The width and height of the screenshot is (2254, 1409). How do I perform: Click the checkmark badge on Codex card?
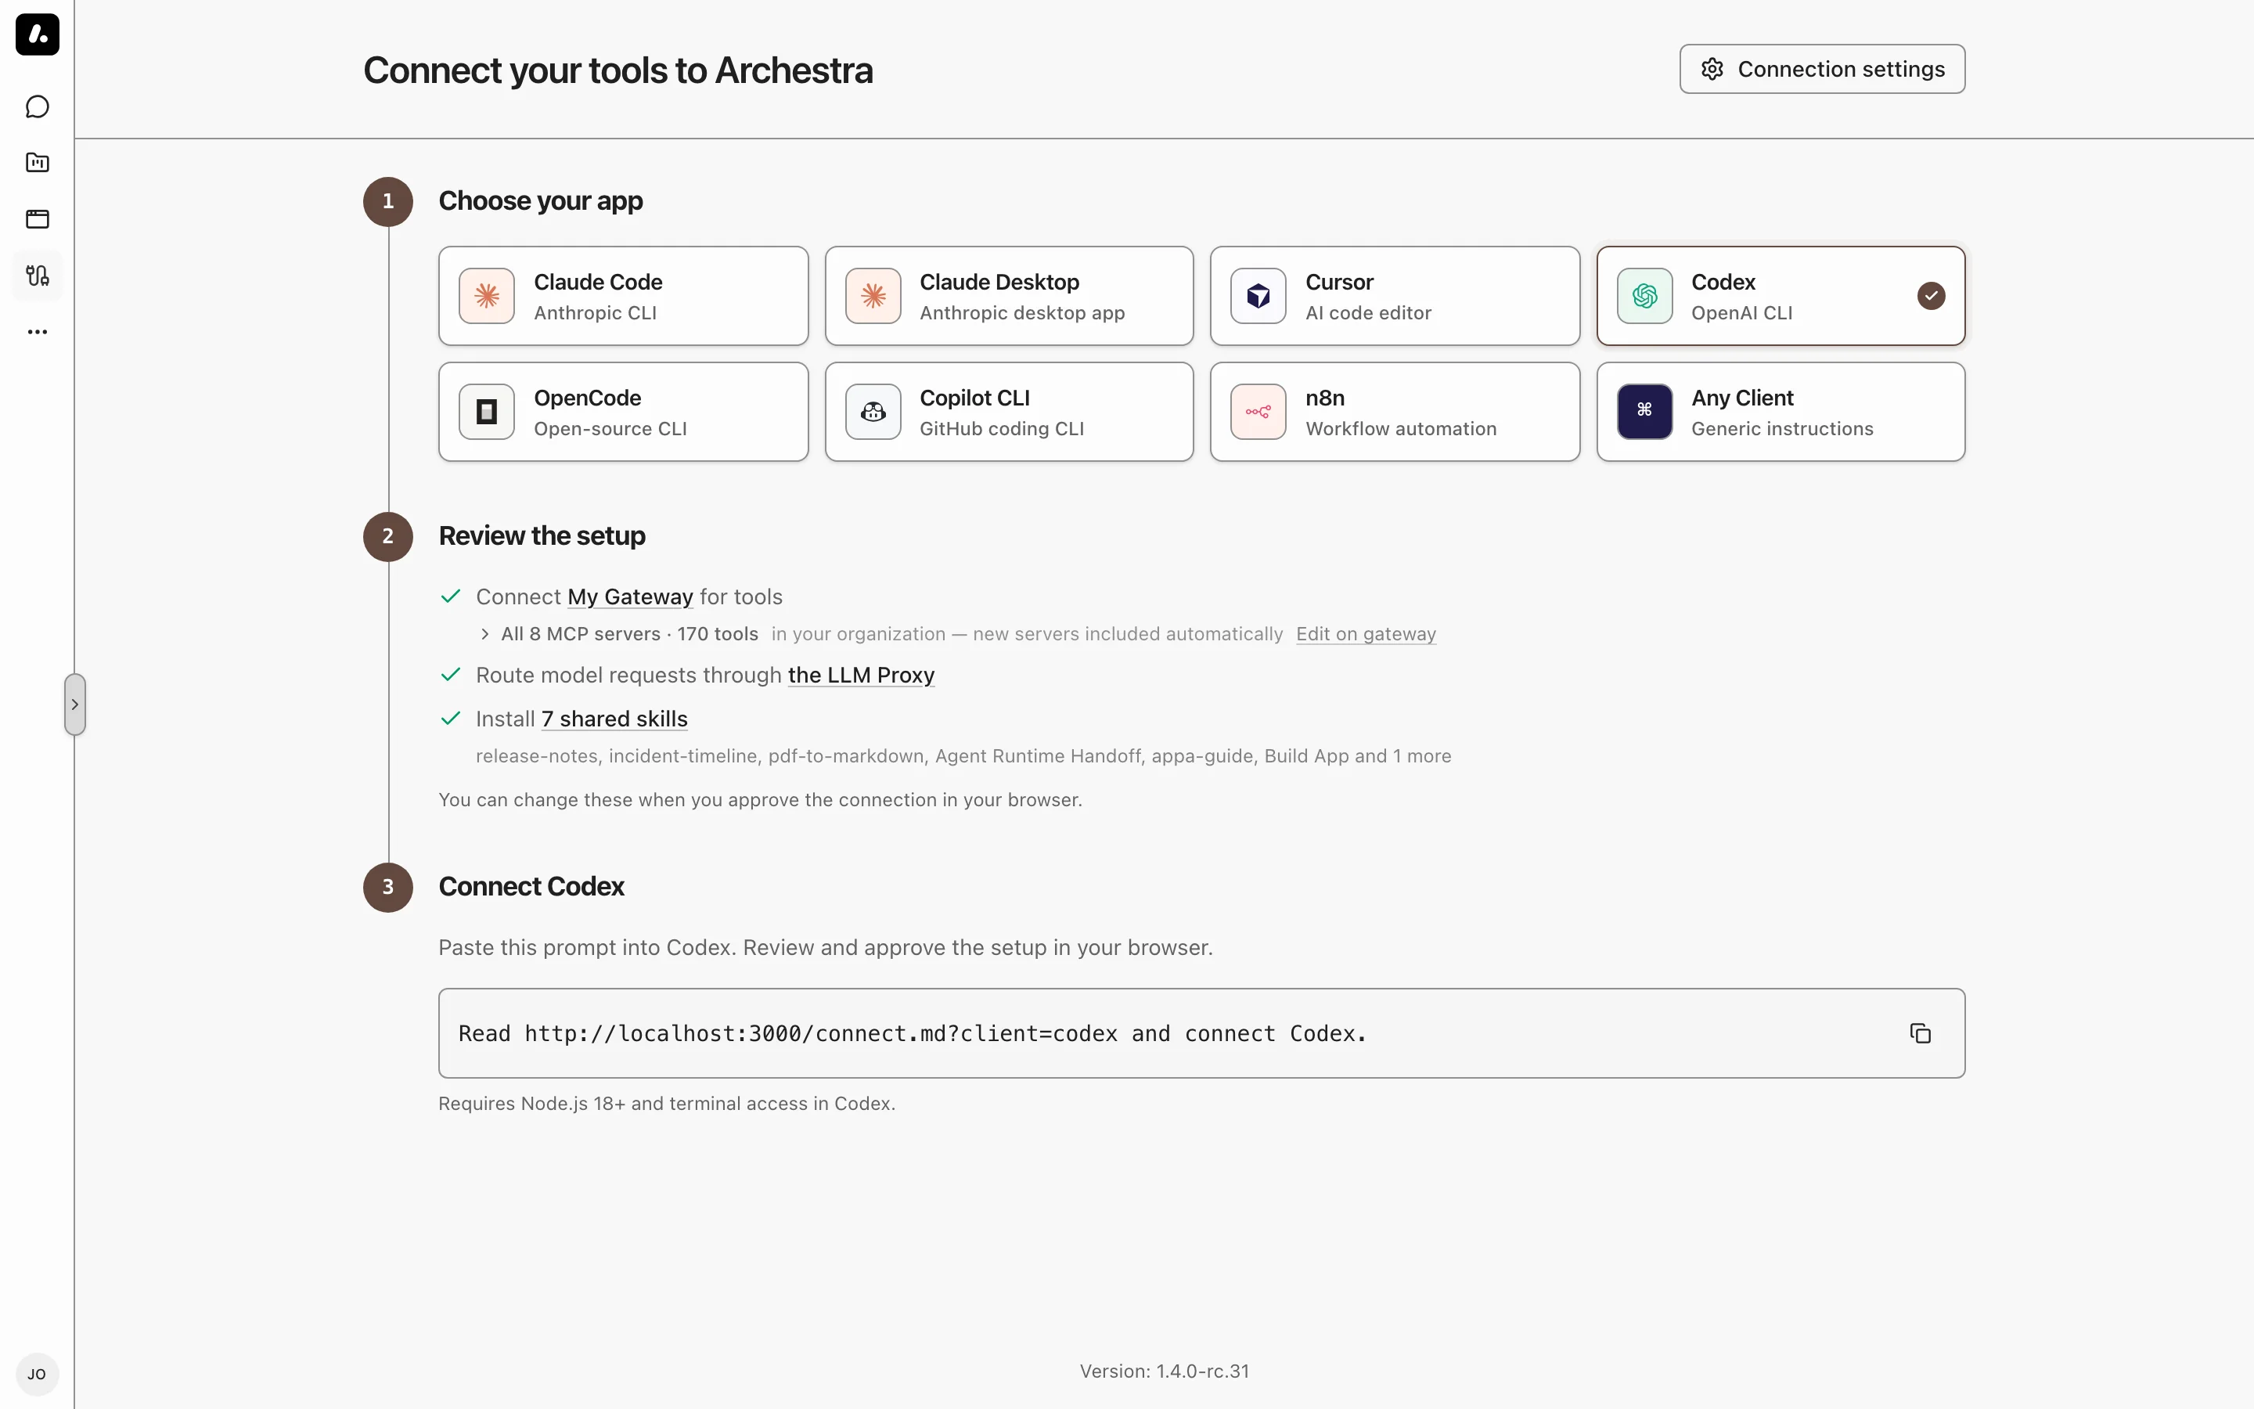coord(1931,297)
